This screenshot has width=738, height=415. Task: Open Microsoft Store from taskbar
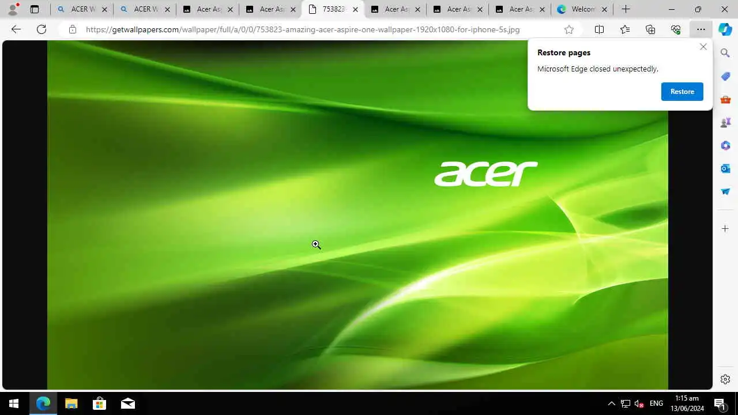[x=99, y=403]
